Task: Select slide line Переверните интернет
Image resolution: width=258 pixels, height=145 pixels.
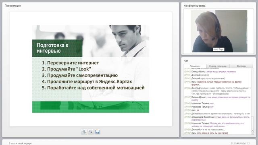Action: 70,63
